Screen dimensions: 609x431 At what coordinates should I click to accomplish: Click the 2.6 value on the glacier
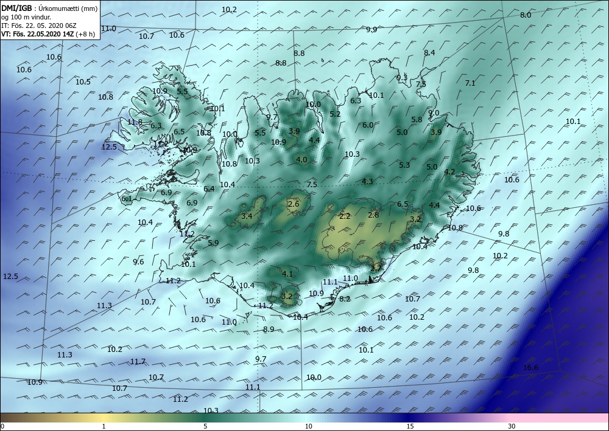point(294,204)
